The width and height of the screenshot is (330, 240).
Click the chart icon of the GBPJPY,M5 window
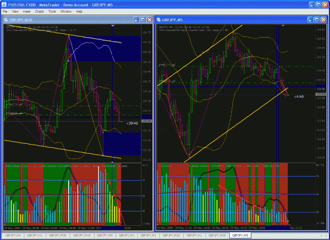[159, 20]
